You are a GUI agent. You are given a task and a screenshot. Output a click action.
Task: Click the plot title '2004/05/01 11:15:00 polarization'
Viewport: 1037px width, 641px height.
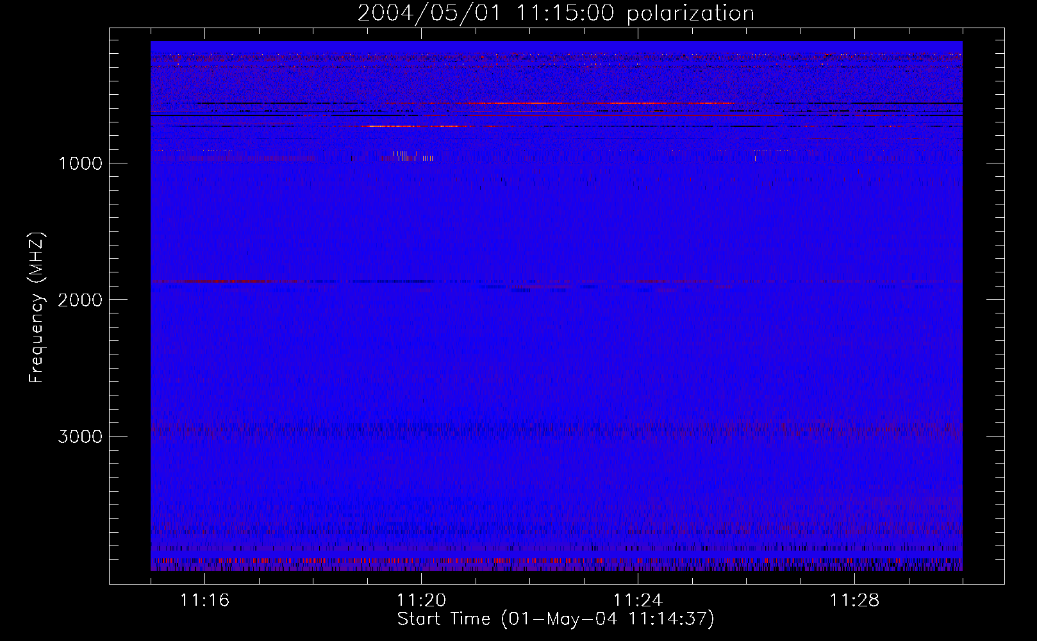[556, 13]
